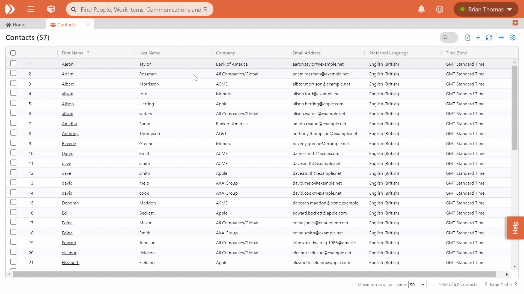Expand the Brian Thomas user dropdown
Image resolution: width=524 pixels, height=294 pixels.
tap(486, 9)
